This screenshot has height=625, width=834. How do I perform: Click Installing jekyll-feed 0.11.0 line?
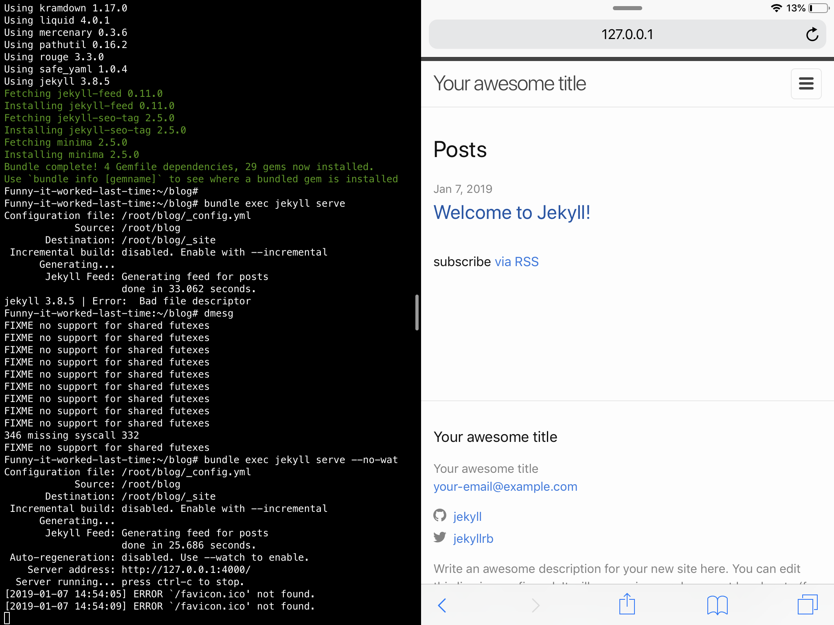click(89, 106)
